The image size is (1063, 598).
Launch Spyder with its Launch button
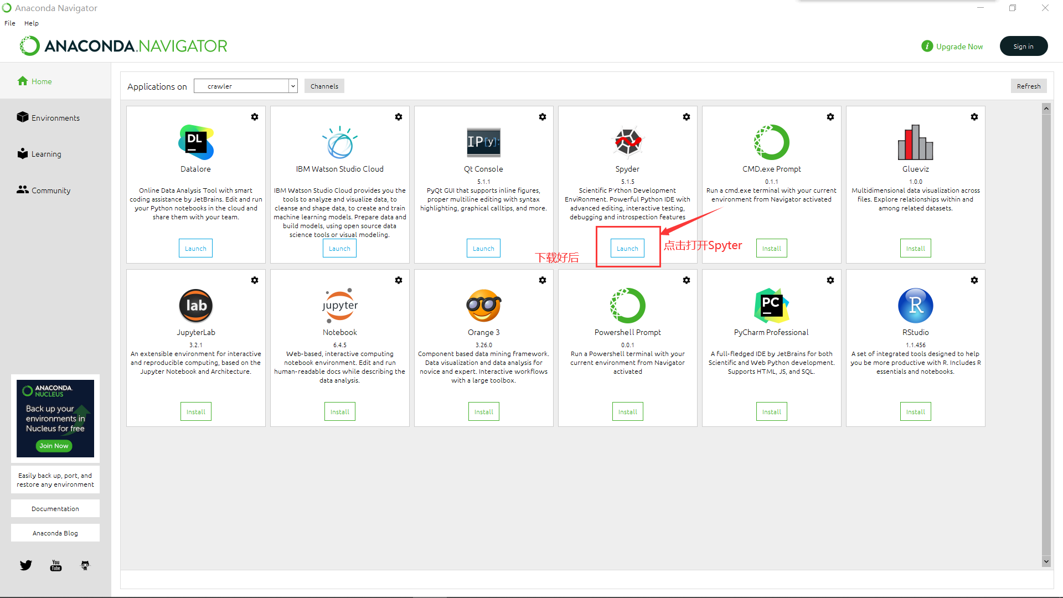click(x=627, y=249)
